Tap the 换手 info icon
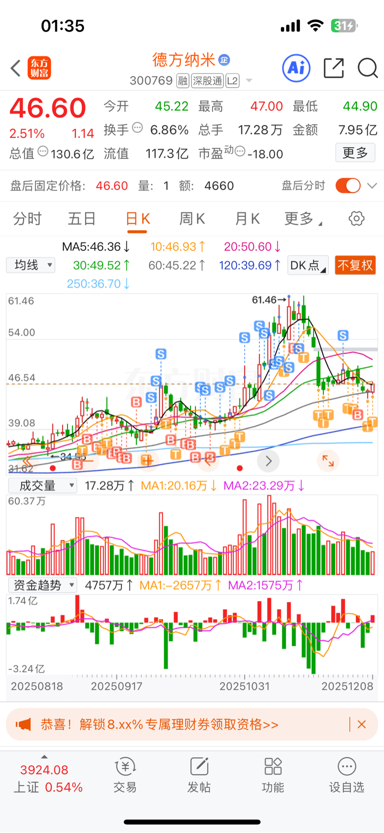 pos(137,128)
